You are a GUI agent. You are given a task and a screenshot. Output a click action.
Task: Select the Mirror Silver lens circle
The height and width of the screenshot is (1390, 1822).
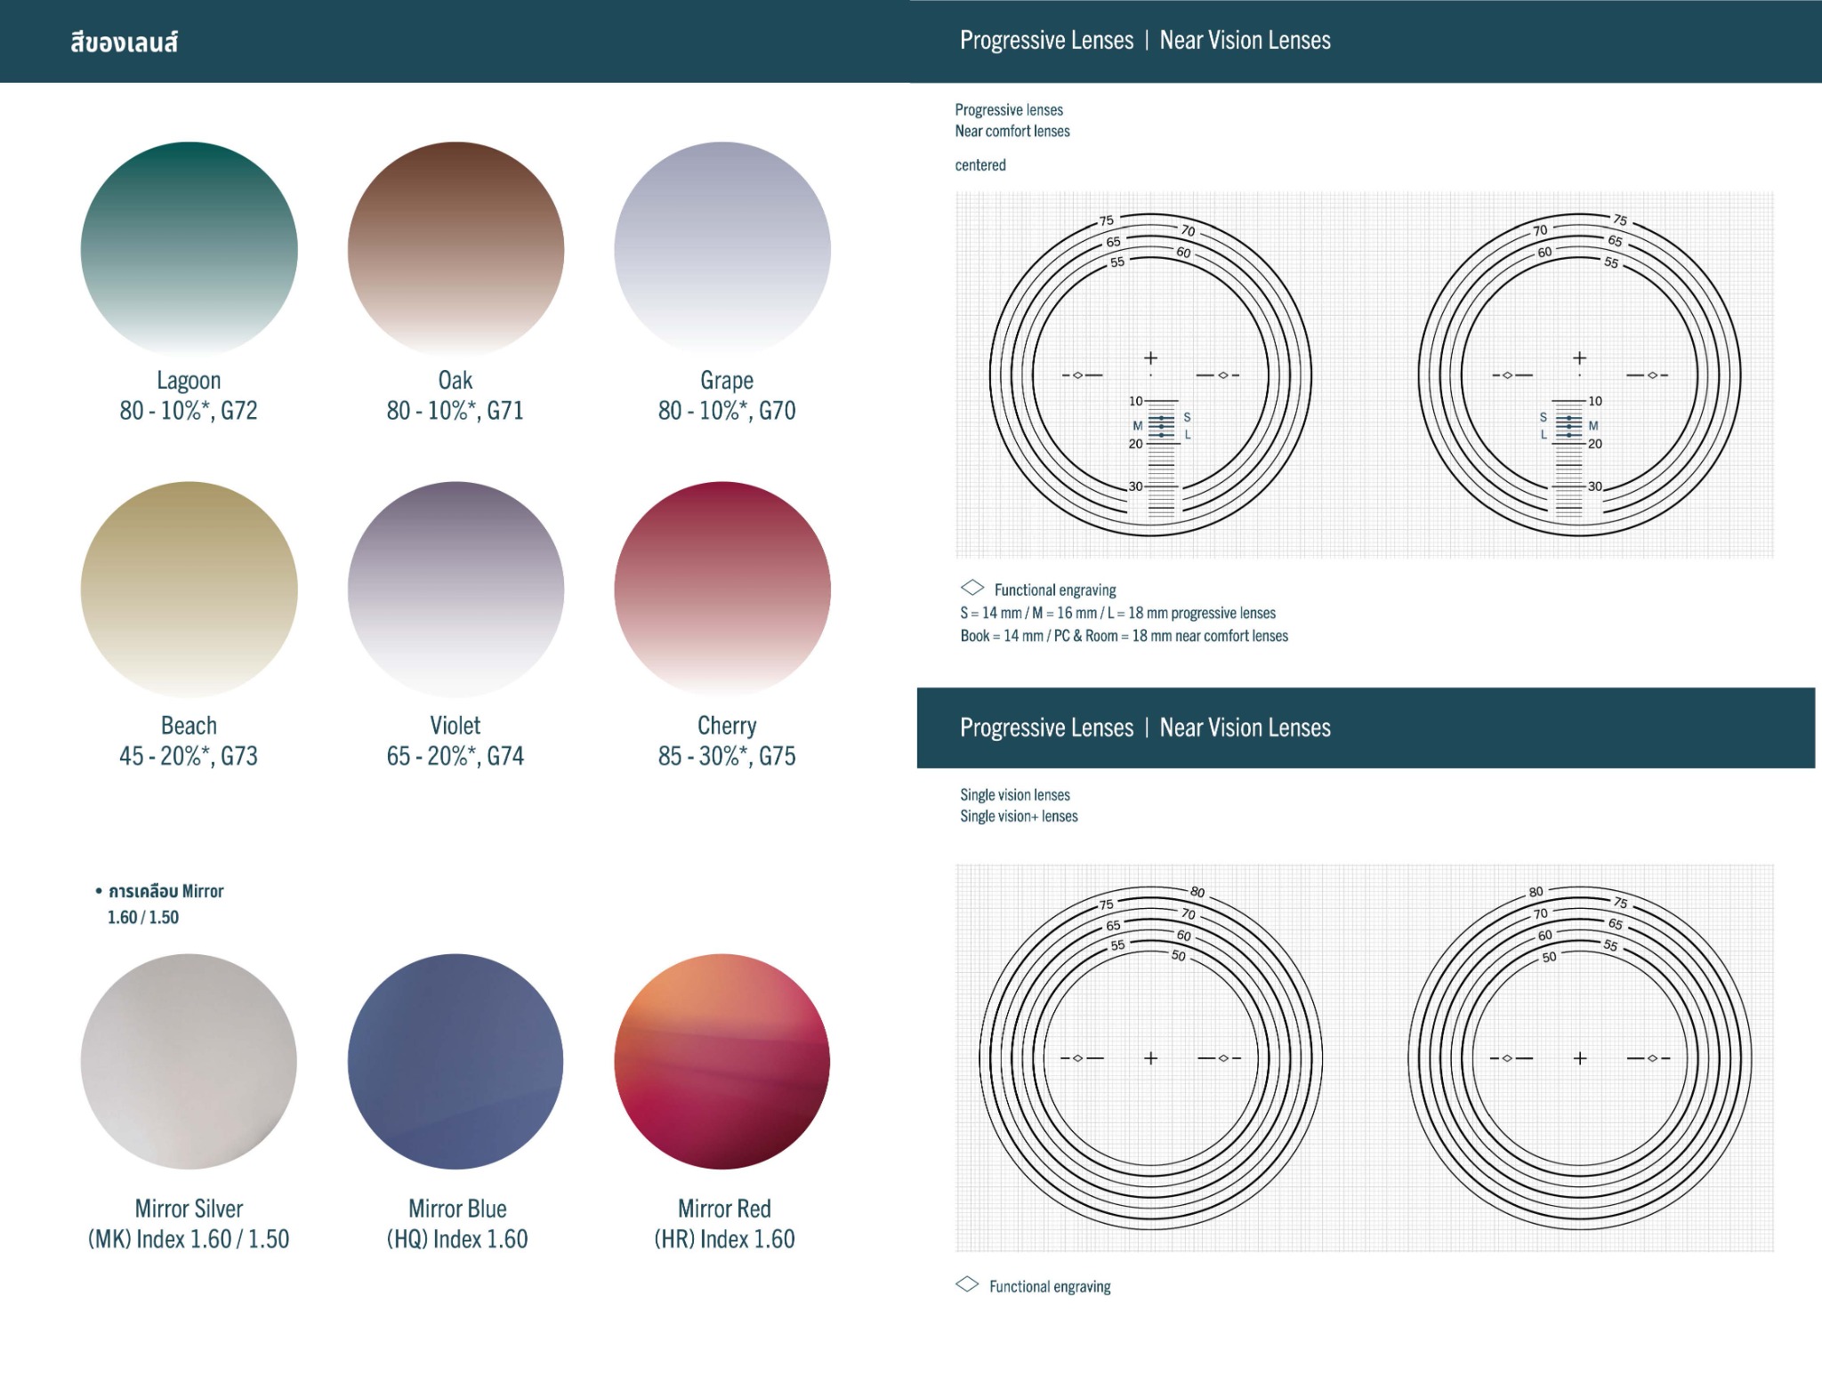[189, 1062]
